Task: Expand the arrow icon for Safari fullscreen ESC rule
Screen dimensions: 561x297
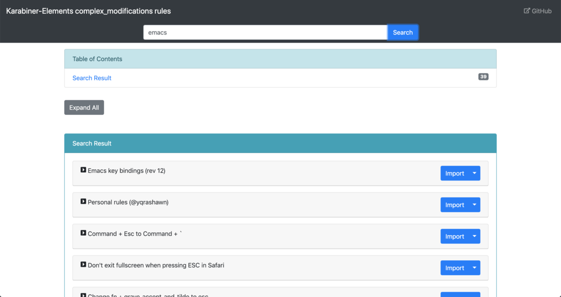Action: click(x=83, y=265)
